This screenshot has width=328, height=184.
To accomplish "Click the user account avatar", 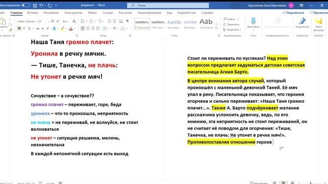I will click(x=291, y=6).
